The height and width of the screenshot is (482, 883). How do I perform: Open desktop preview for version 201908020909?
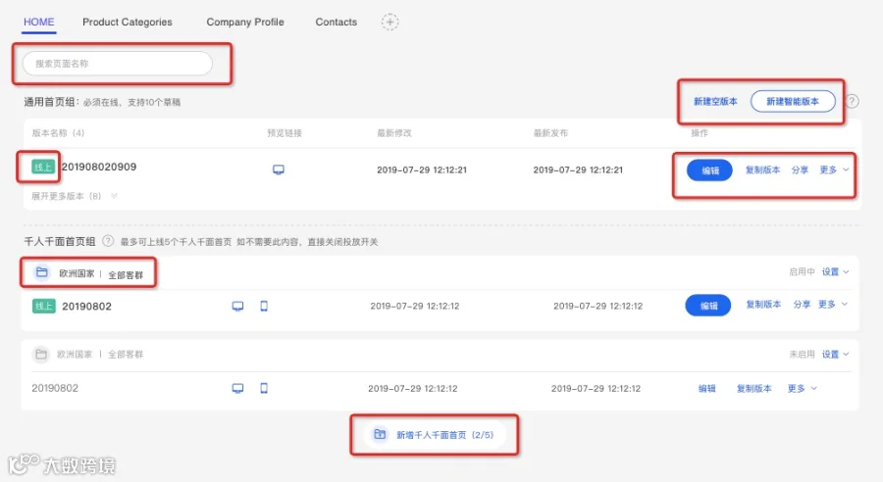[x=279, y=169]
